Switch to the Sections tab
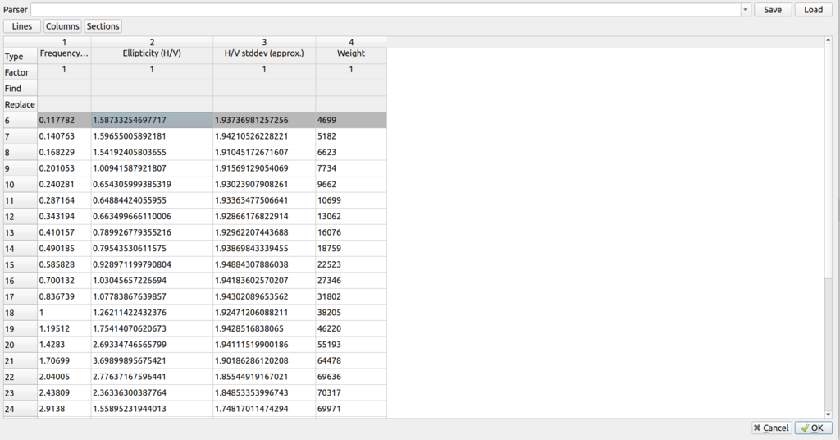The height and width of the screenshot is (440, 840). click(103, 26)
